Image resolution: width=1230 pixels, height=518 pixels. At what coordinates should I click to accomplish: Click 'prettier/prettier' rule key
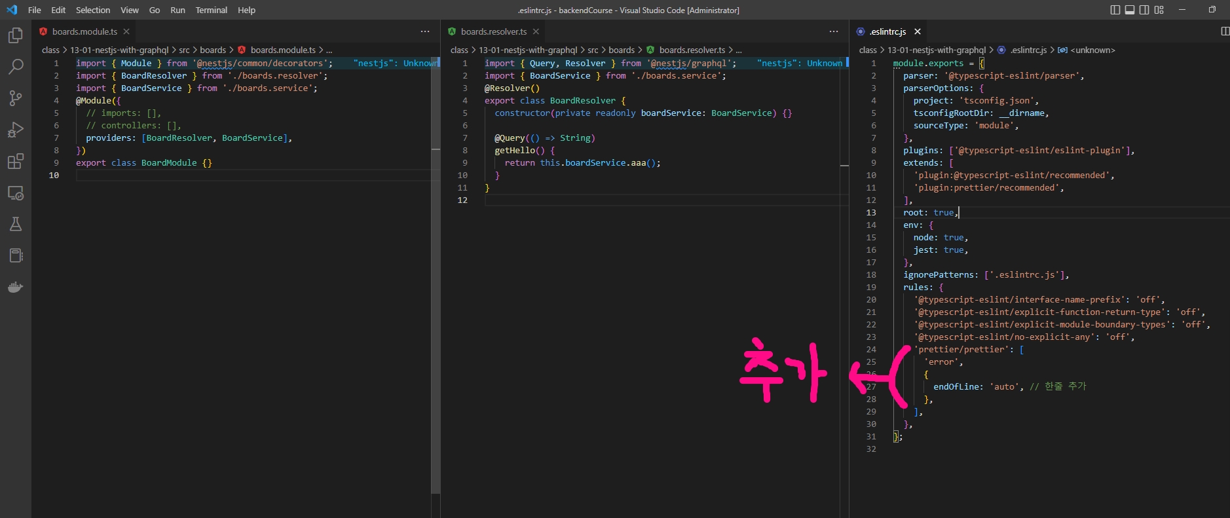point(961,350)
